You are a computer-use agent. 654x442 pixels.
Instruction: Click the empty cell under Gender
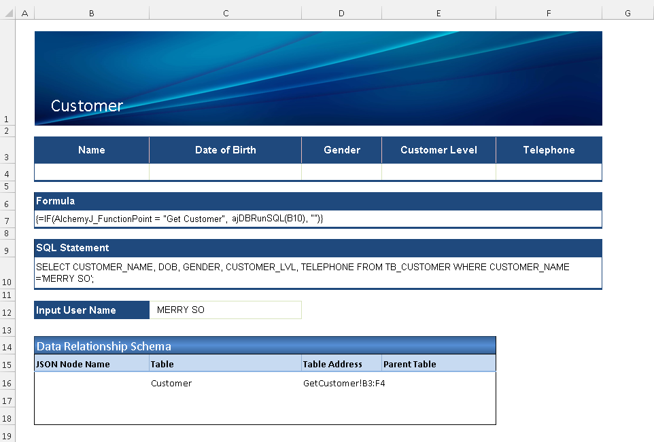coord(341,172)
